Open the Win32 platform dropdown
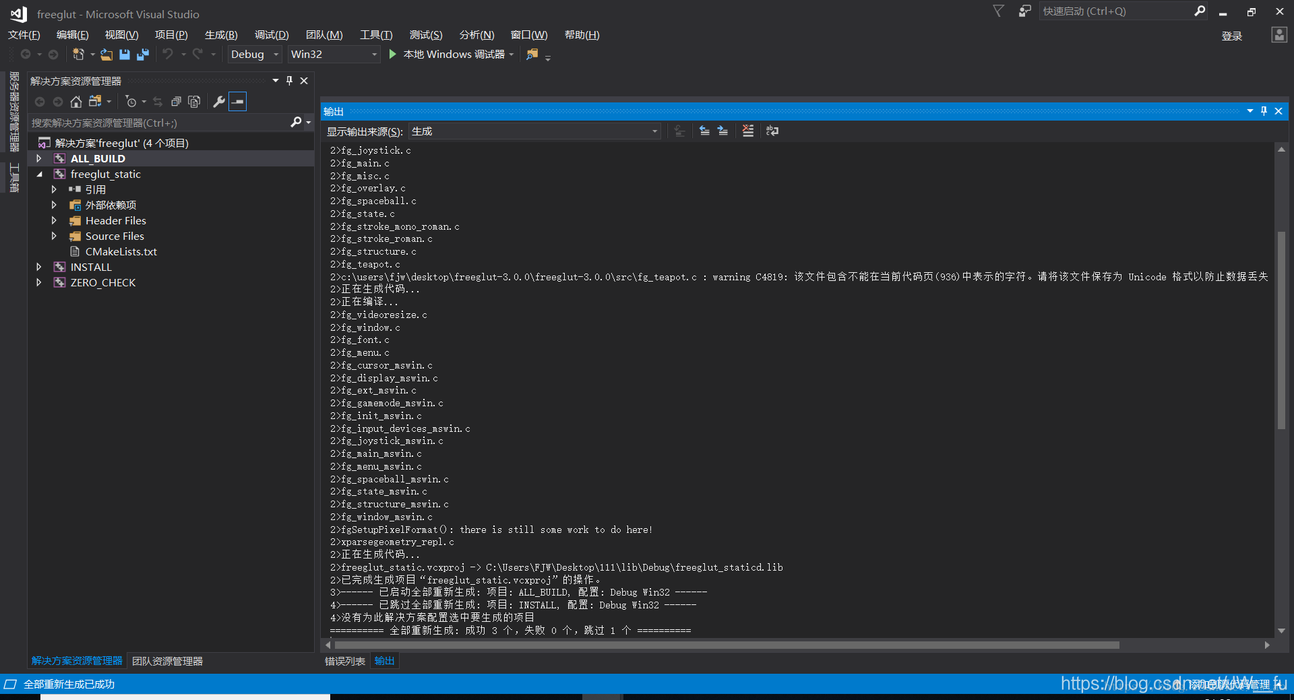The height and width of the screenshot is (700, 1294). [x=334, y=54]
